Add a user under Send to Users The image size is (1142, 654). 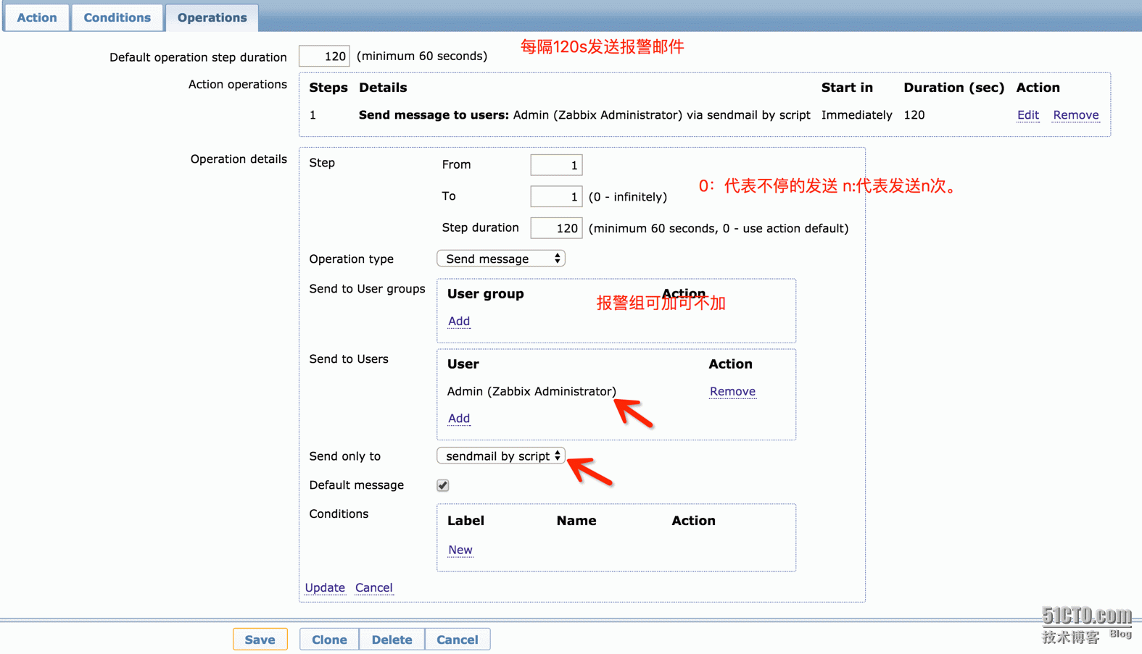[x=459, y=418]
